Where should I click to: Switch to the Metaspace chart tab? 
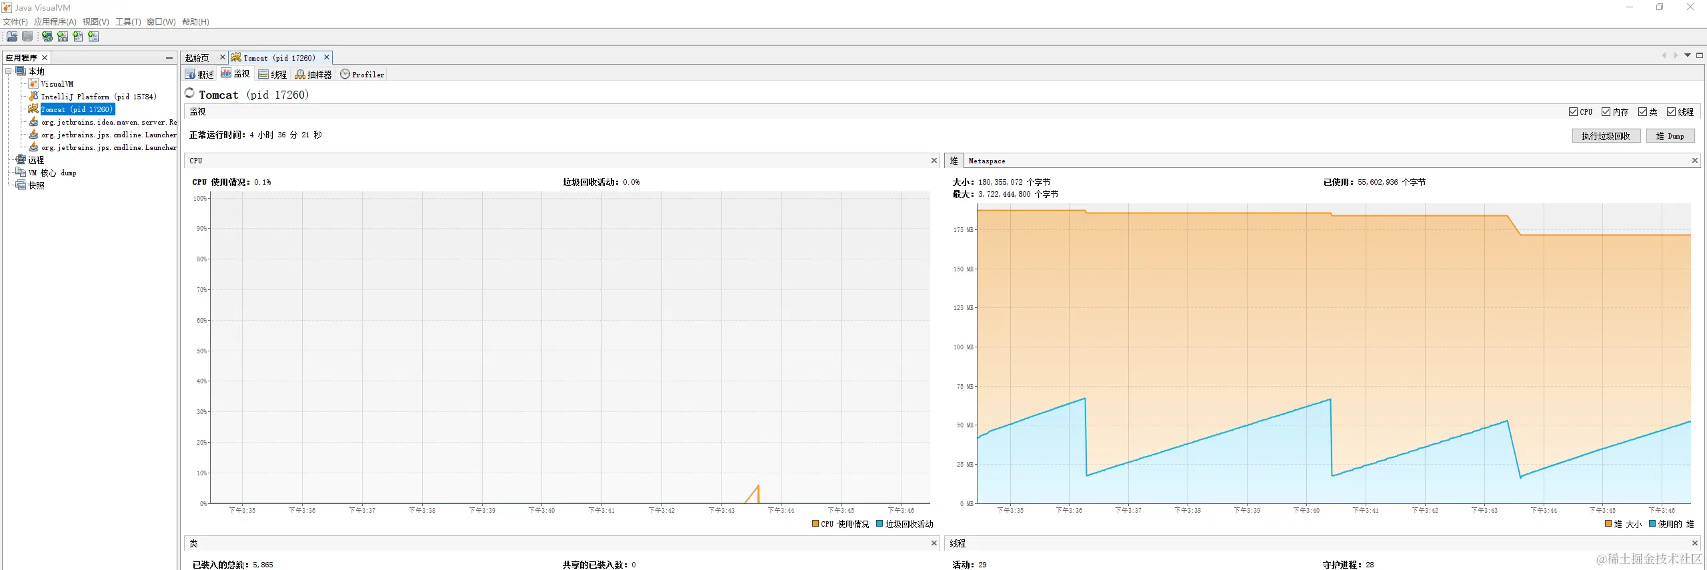coord(987,161)
